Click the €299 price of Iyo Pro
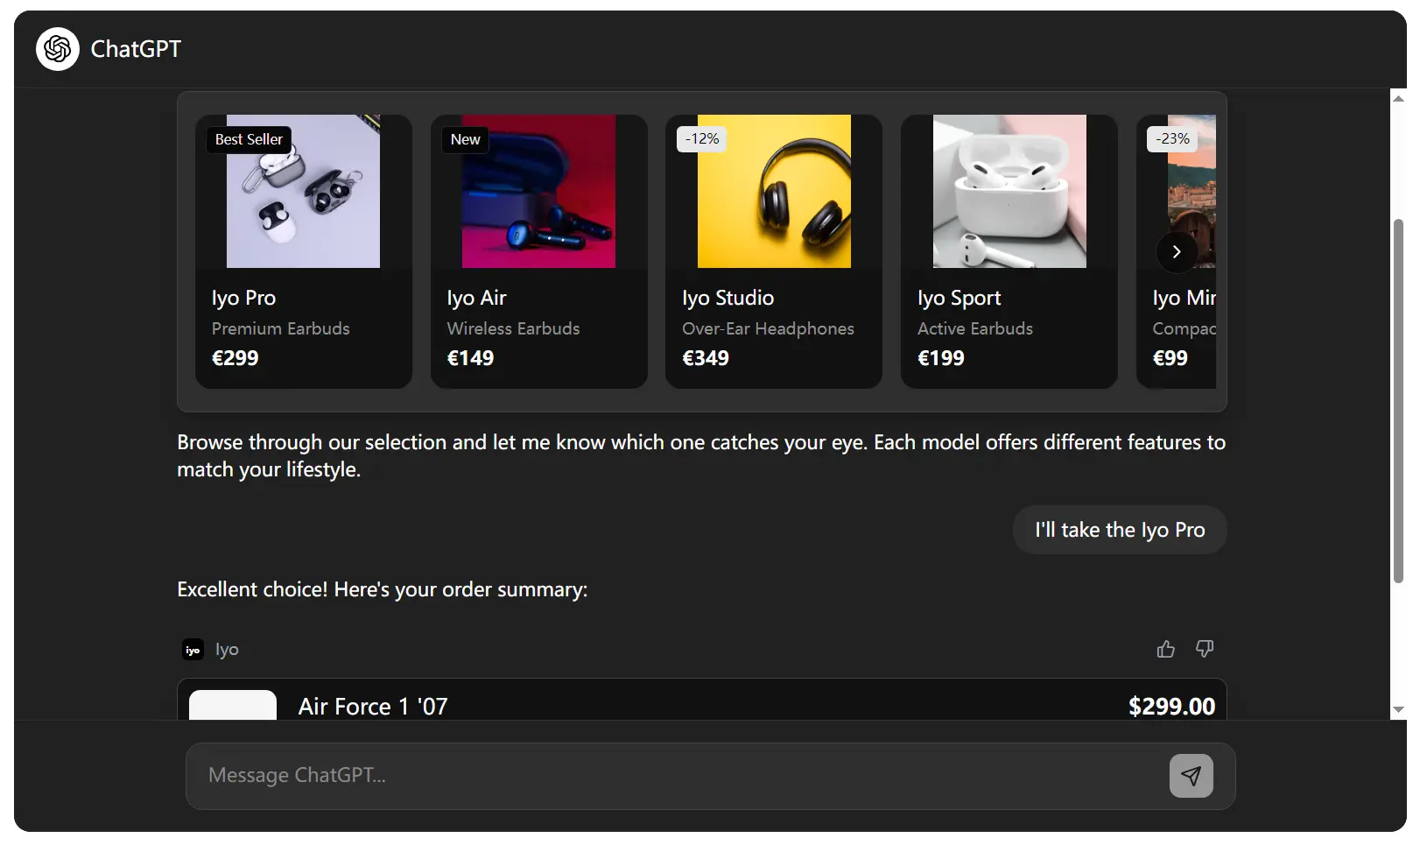 (x=235, y=358)
